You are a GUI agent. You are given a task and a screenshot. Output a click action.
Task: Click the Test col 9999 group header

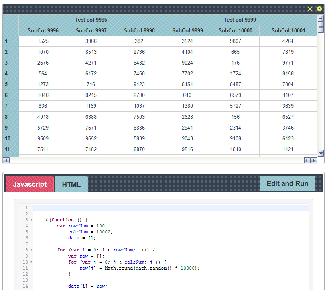click(240, 20)
